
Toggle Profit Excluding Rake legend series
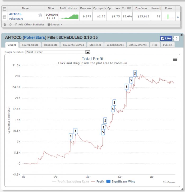click(71, 181)
